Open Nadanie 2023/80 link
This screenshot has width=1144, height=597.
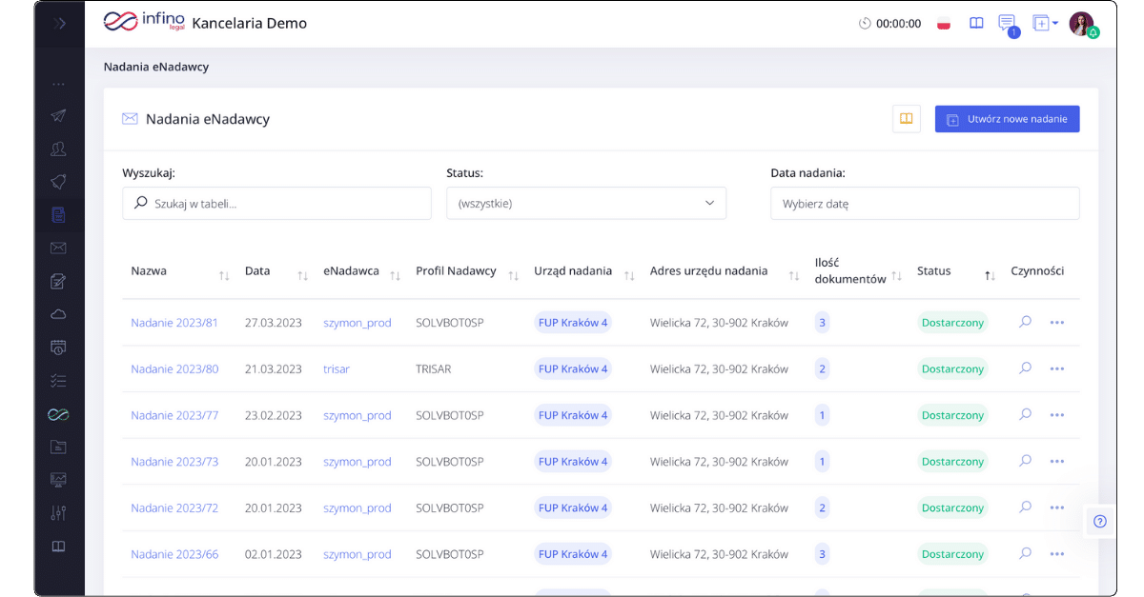click(174, 369)
